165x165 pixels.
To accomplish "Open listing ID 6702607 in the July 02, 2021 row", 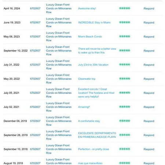I will 35,107.
